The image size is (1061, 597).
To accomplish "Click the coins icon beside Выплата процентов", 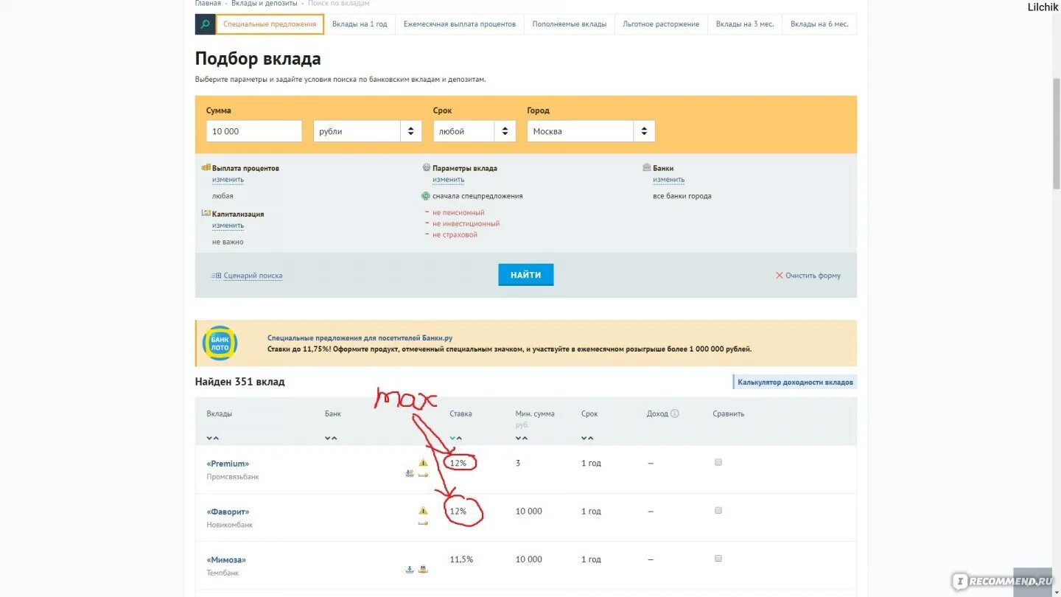I will click(206, 168).
